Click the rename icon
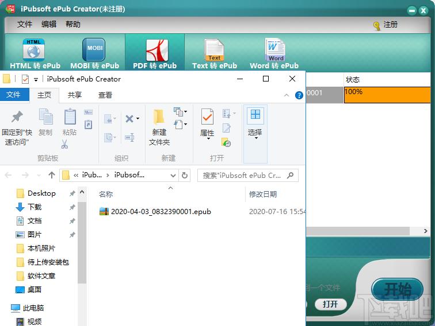435x326 pixels. click(x=129, y=137)
